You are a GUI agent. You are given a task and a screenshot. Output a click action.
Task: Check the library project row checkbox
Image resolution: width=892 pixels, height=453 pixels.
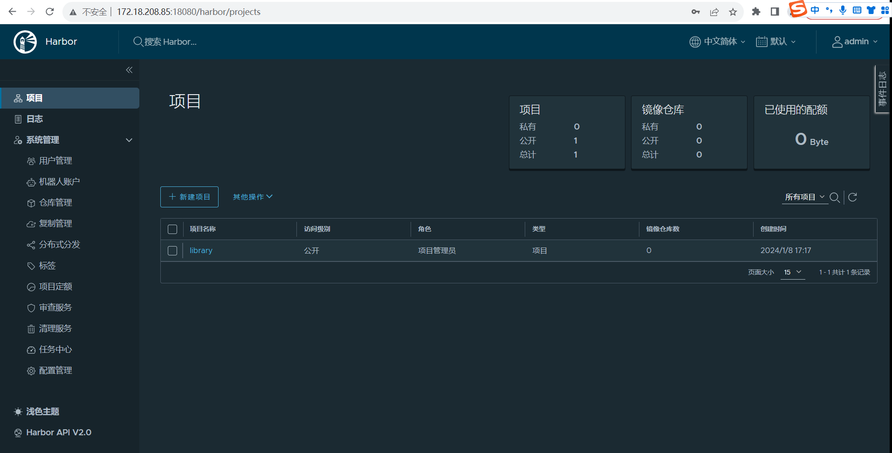point(172,251)
